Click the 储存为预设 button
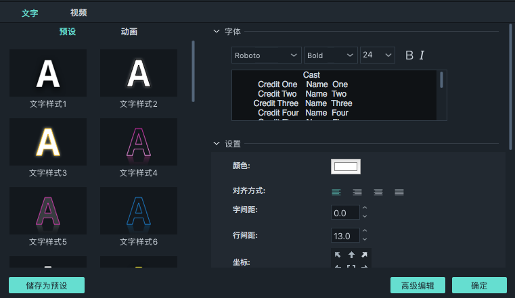 (x=47, y=285)
